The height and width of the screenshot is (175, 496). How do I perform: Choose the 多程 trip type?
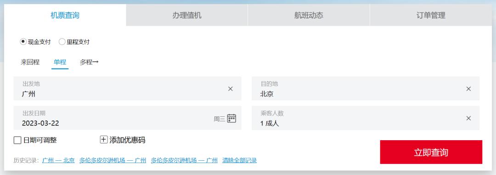[89, 62]
